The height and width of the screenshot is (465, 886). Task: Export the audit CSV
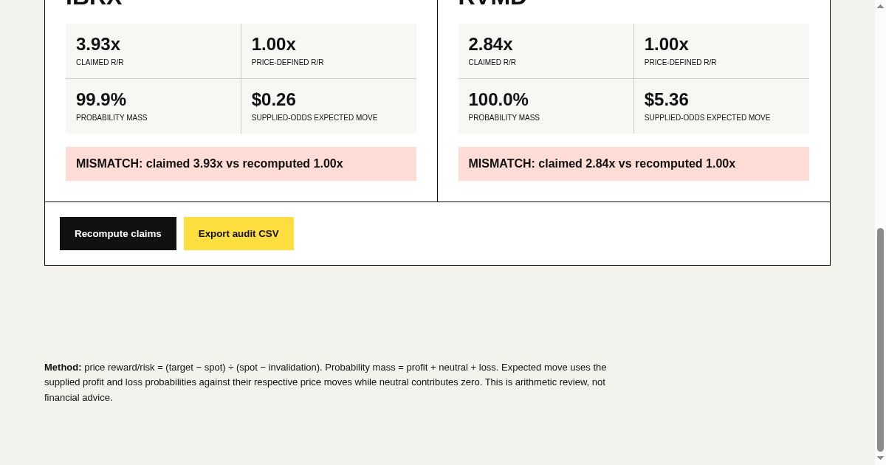pos(238,233)
